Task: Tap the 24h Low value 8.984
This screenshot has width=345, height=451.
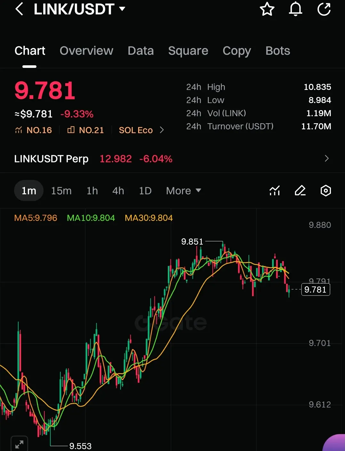Action: (x=320, y=100)
